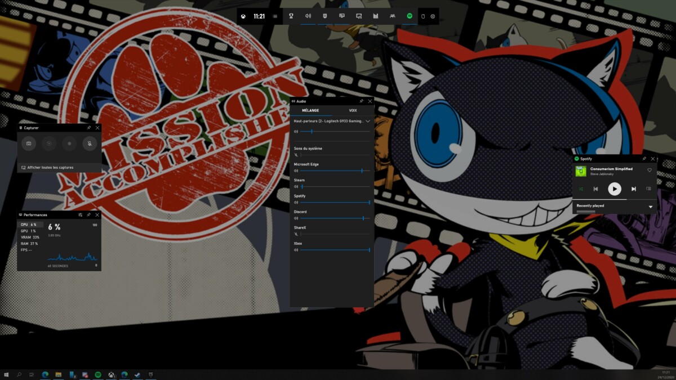The height and width of the screenshot is (380, 676).
Task: Open File Explorer from the taskbar
Action: (x=59, y=374)
